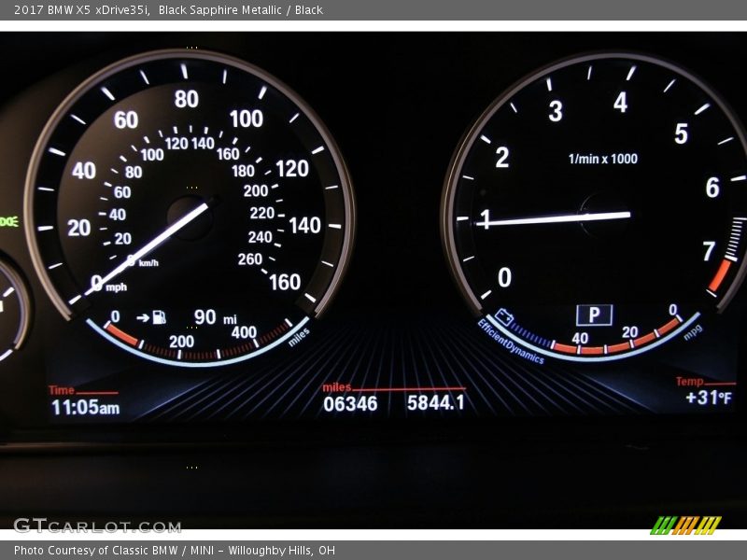
Task: Click the 1/min x 1000 label
Action: pos(602,159)
